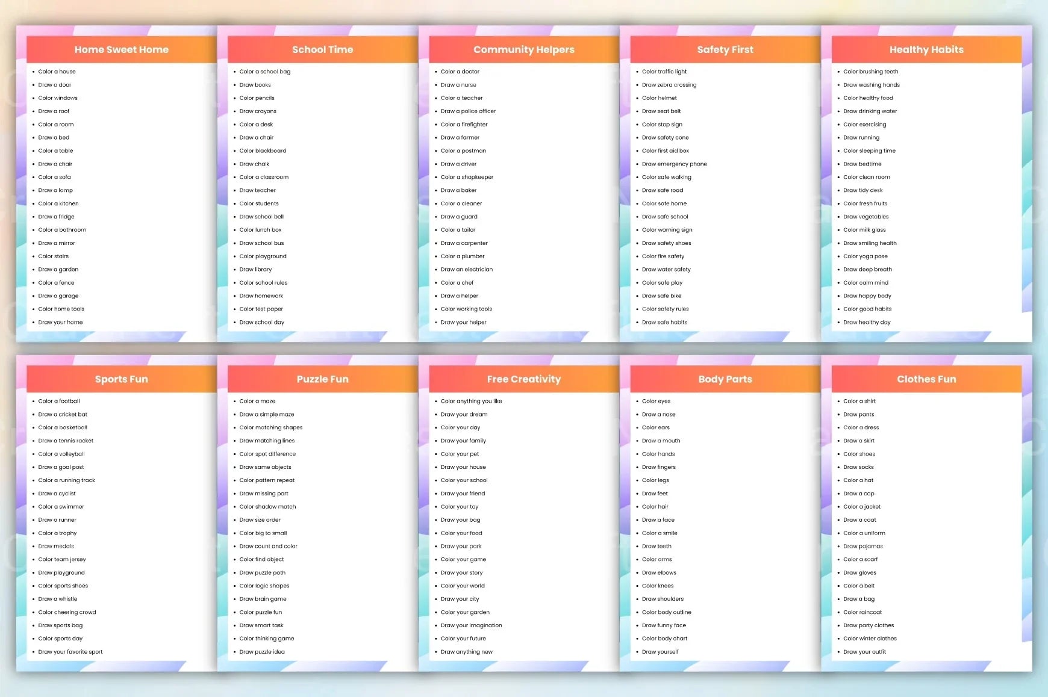Click the 'Draw healthy day' list item
The height and width of the screenshot is (697, 1048).
[x=867, y=323]
